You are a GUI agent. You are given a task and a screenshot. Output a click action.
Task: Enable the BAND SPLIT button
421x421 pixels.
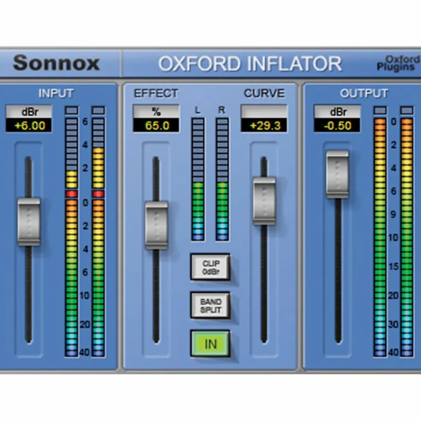pos(210,305)
